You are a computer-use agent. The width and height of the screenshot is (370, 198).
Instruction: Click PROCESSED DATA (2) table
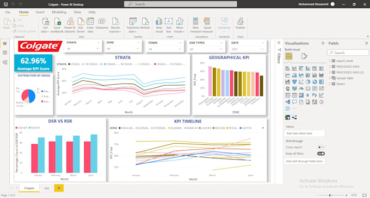(x=350, y=72)
